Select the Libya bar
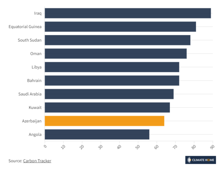 [x=112, y=67]
